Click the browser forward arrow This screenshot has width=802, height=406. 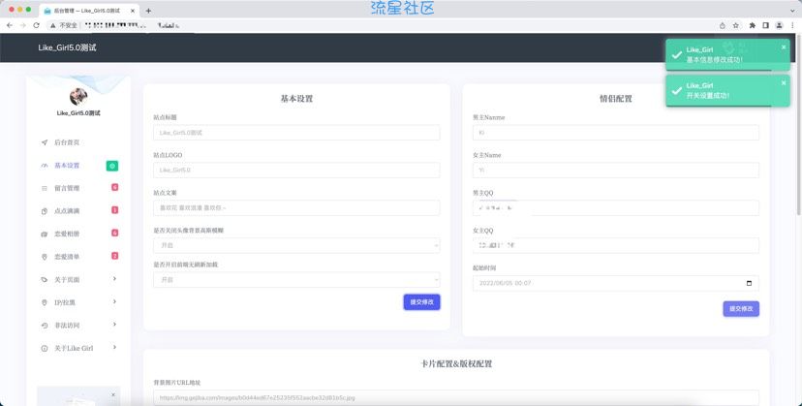coord(23,25)
